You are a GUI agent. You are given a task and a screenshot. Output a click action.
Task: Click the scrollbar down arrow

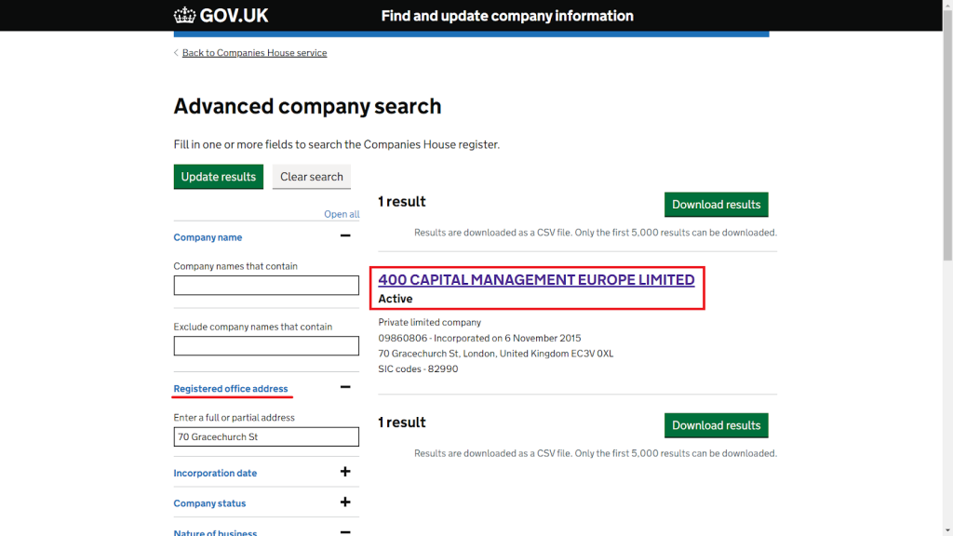(947, 530)
